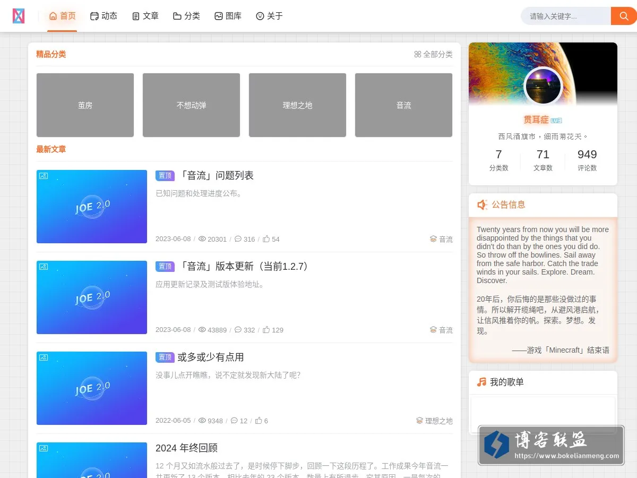
Task: Click the 置顶 badge on 问题列表 post
Action: 165,175
